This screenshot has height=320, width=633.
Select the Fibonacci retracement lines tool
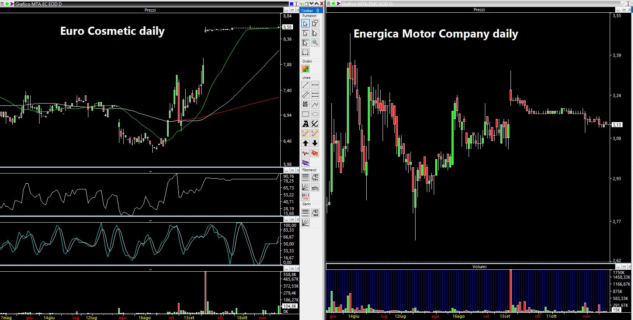pyautogui.click(x=305, y=177)
